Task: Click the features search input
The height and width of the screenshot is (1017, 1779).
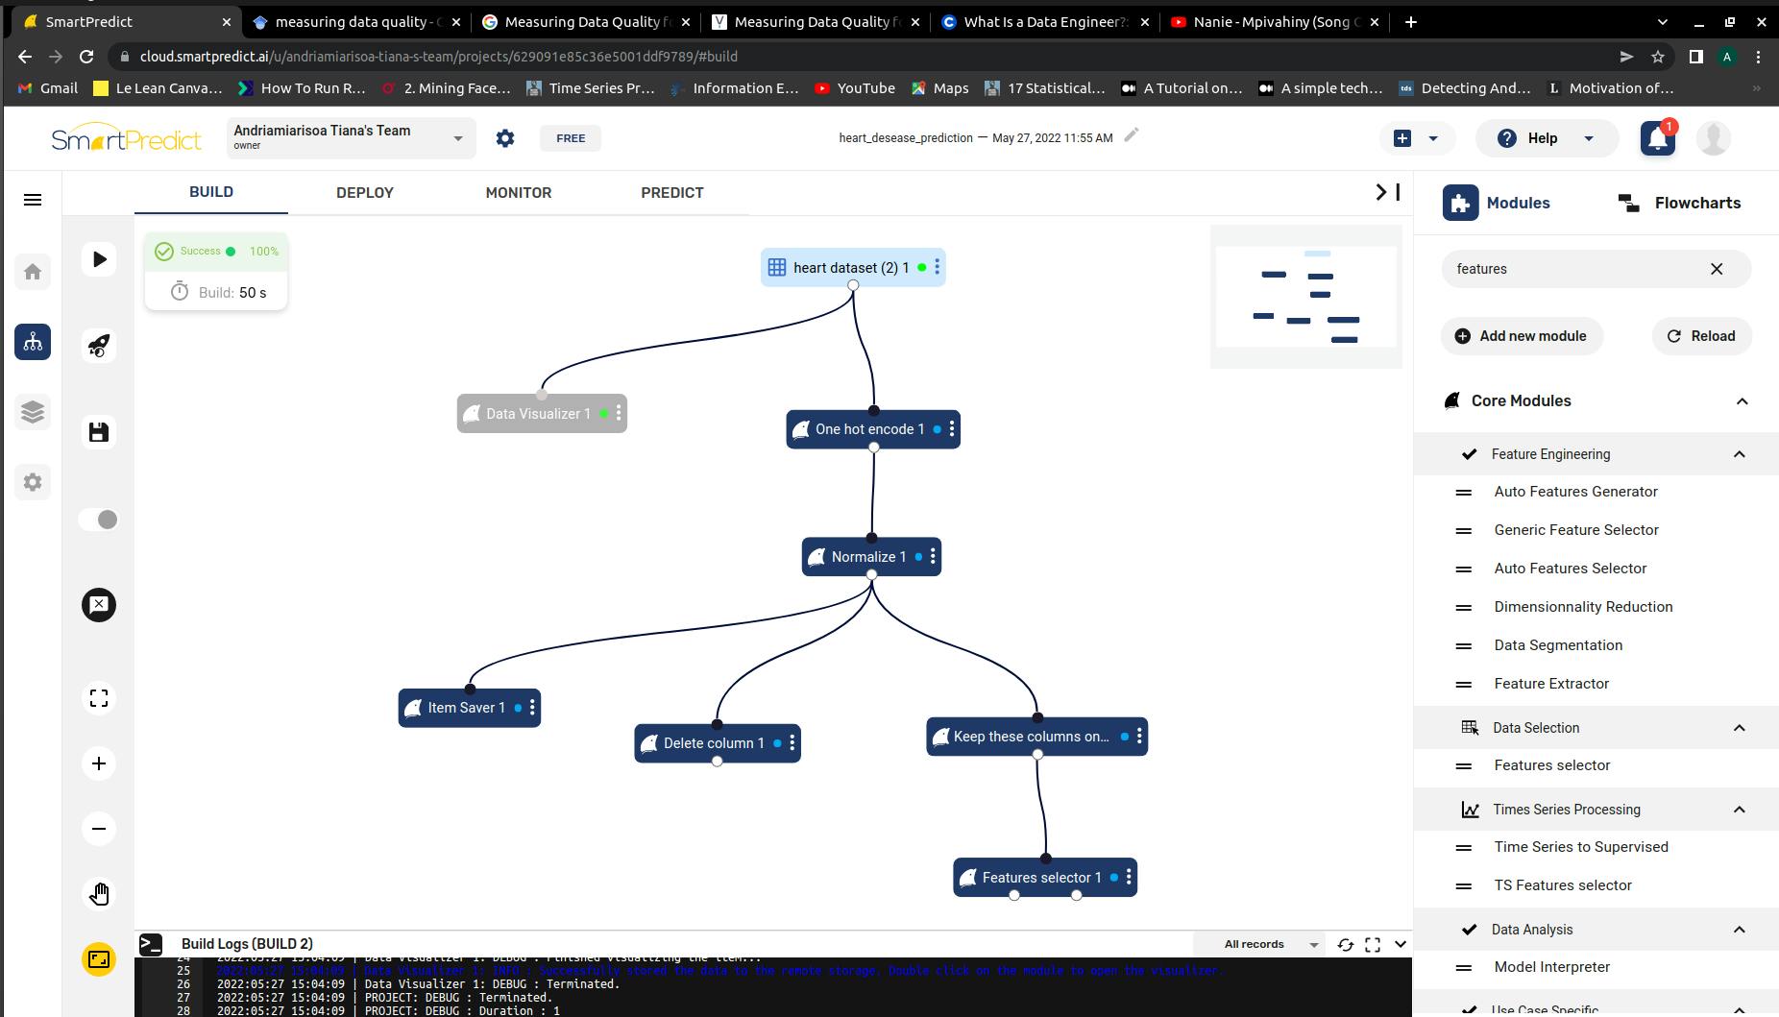Action: (x=1575, y=269)
